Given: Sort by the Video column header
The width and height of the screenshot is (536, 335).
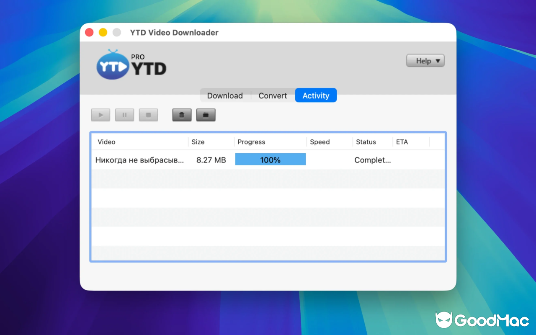Looking at the screenshot, I should pos(106,142).
